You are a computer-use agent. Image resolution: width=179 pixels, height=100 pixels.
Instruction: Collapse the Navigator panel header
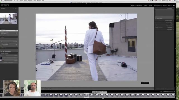tap(3, 8)
